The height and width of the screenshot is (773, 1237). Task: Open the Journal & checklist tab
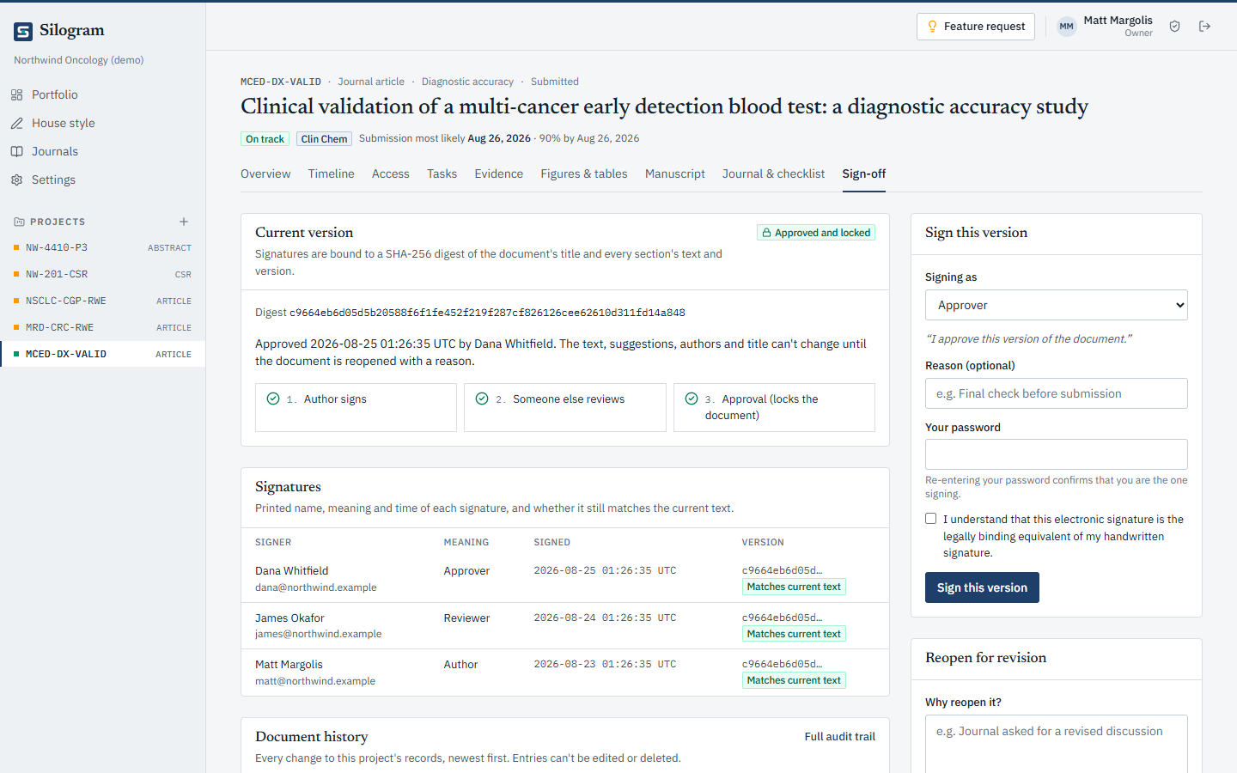tap(773, 173)
